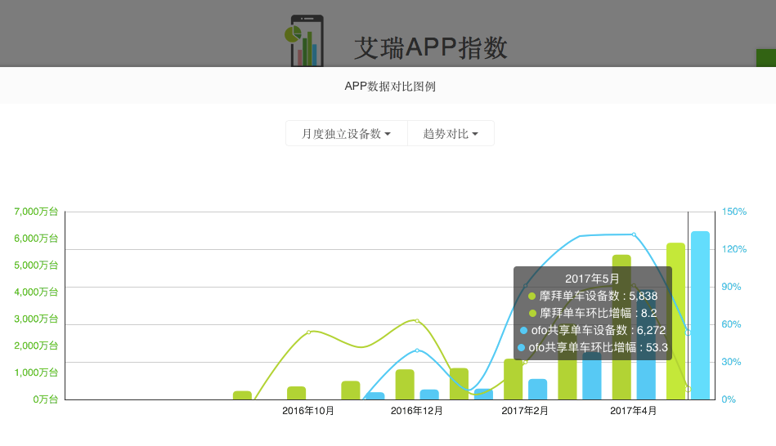Click the blue dot beside ofo共享单车设备数
This screenshot has width=776, height=446.
pyautogui.click(x=523, y=330)
